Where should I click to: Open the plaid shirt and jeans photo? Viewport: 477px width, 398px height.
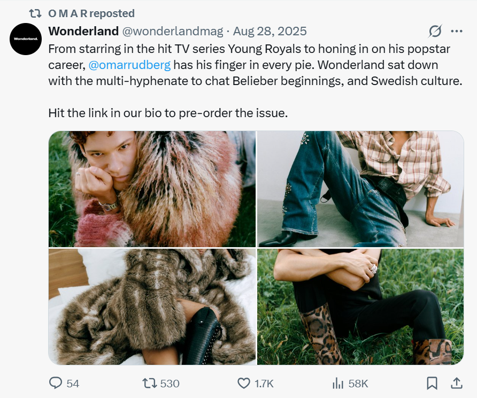point(360,189)
